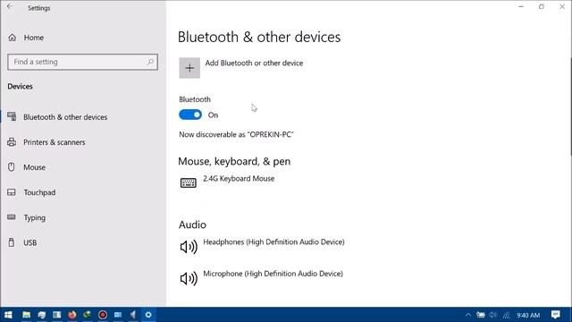This screenshot has height=322, width=572.
Task: Click the speaker icon beside Microphone
Action: pos(189,278)
